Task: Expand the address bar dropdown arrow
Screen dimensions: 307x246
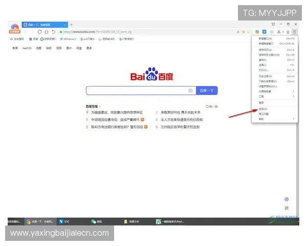Action: [248, 32]
